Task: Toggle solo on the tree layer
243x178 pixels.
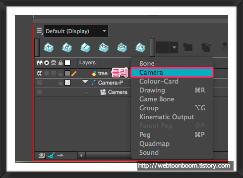Action: click(47, 73)
